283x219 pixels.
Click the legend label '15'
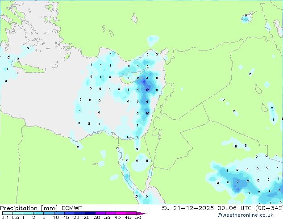click(x=66, y=217)
